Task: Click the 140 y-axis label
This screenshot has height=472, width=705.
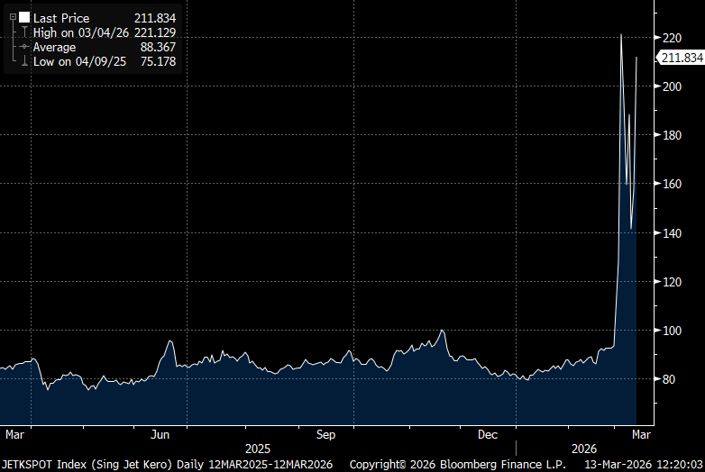Action: (672, 233)
